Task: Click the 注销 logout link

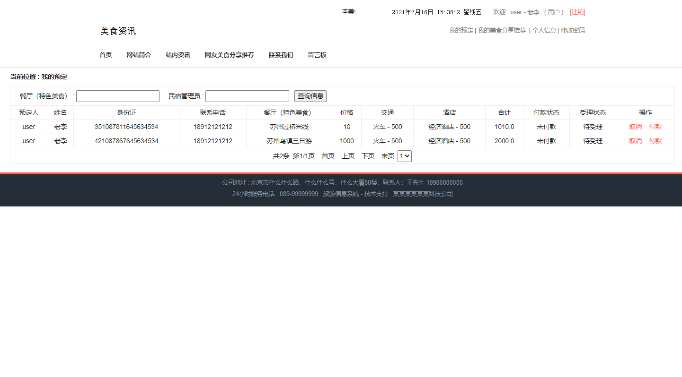Action: 577,12
